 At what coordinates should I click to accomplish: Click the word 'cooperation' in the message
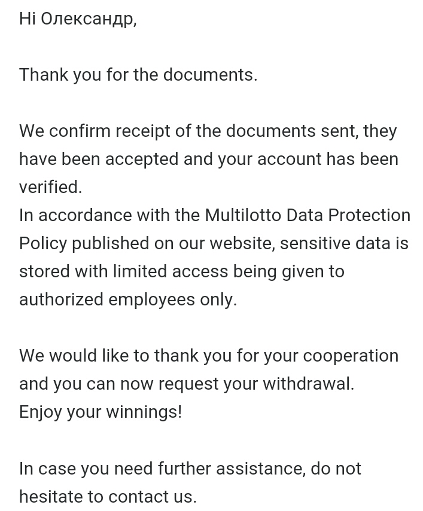tap(351, 356)
